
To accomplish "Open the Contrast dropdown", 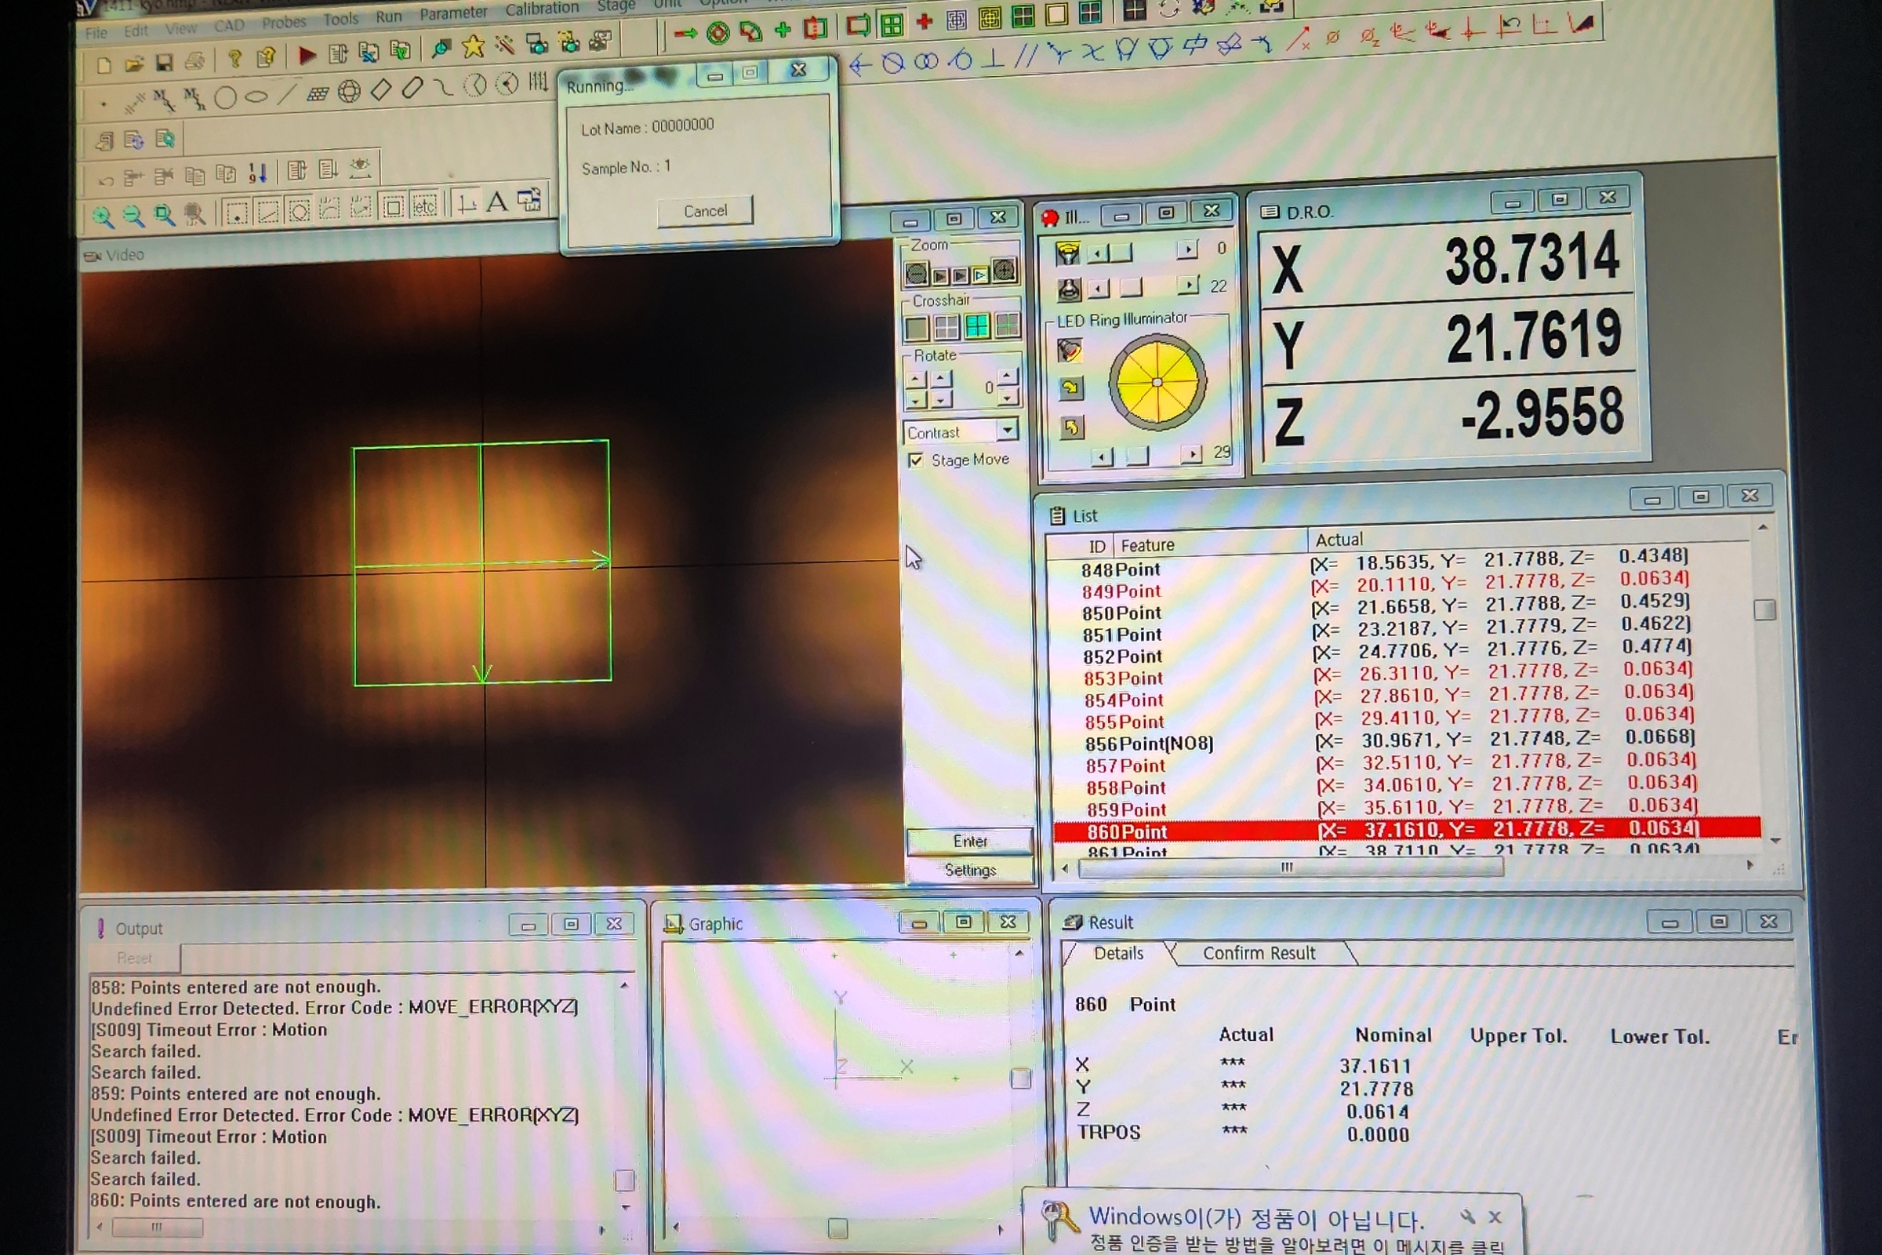I will point(1008,430).
